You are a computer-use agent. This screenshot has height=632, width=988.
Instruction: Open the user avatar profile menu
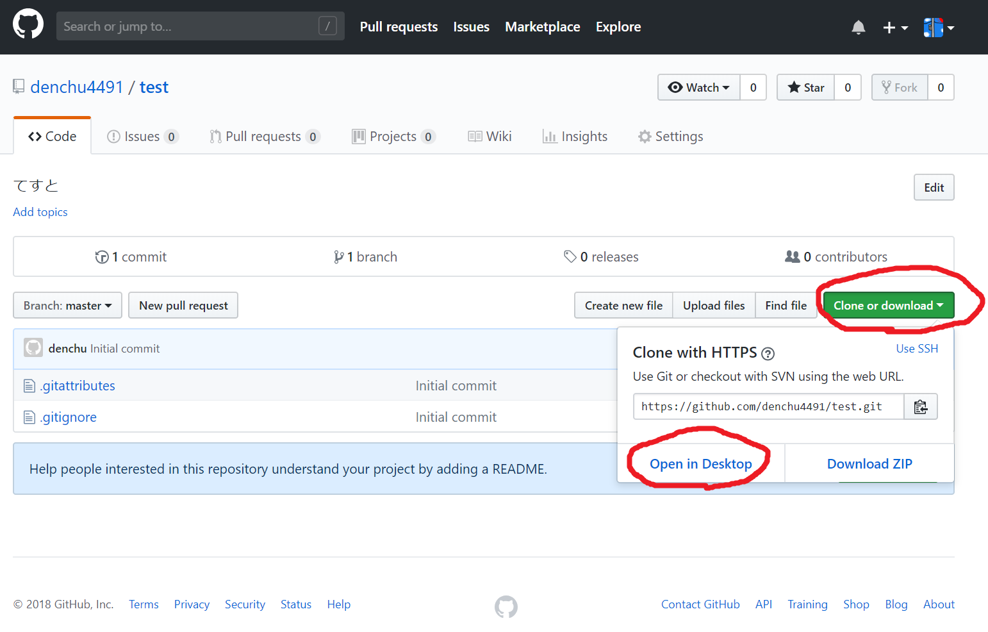point(939,28)
